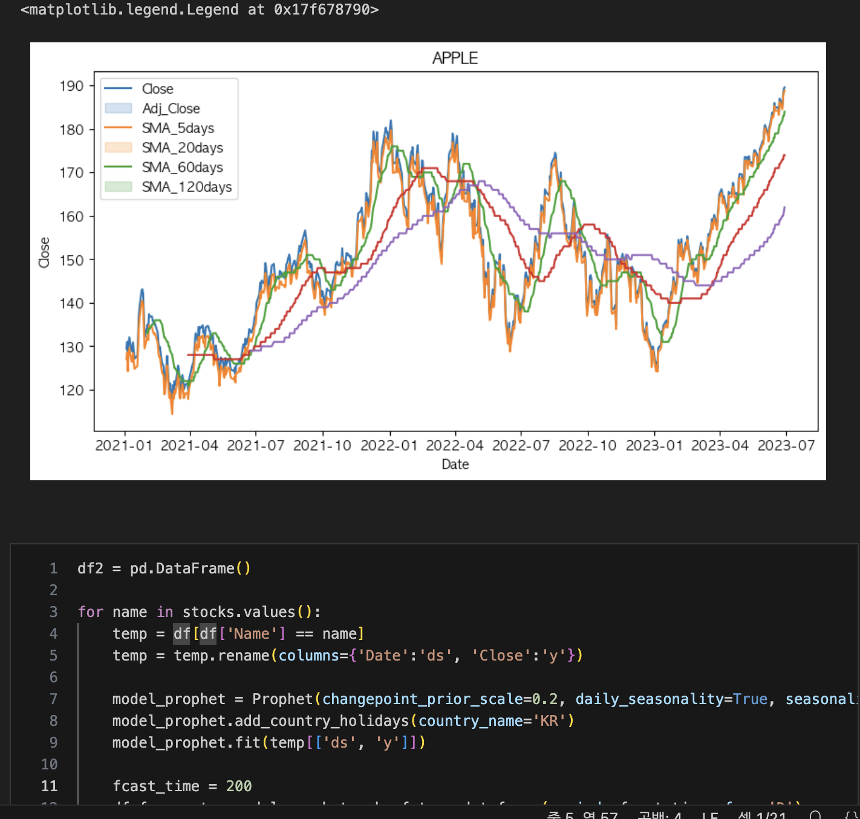Place cursor in pd.DataFrame() on line 1

(x=190, y=569)
